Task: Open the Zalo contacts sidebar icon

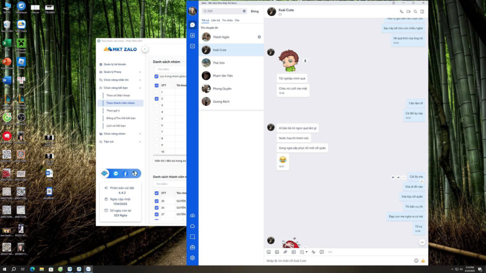Action: (x=192, y=36)
